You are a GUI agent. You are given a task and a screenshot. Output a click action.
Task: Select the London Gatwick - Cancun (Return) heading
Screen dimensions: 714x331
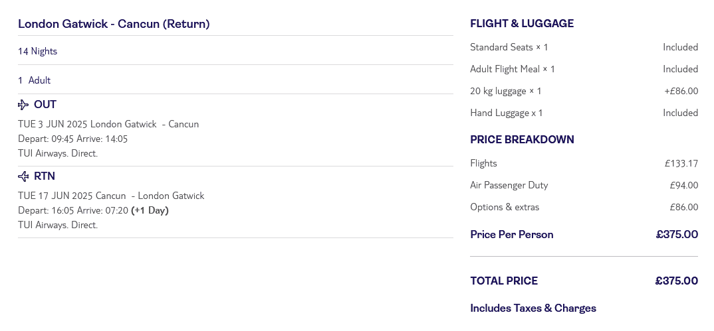tap(114, 24)
